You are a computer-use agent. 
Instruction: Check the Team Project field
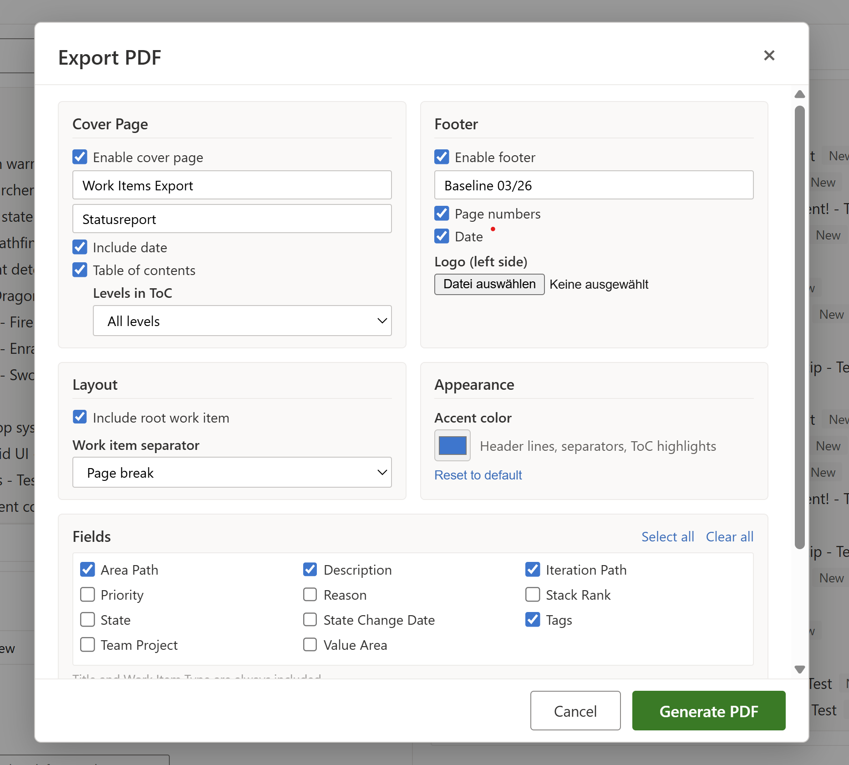pyautogui.click(x=87, y=644)
